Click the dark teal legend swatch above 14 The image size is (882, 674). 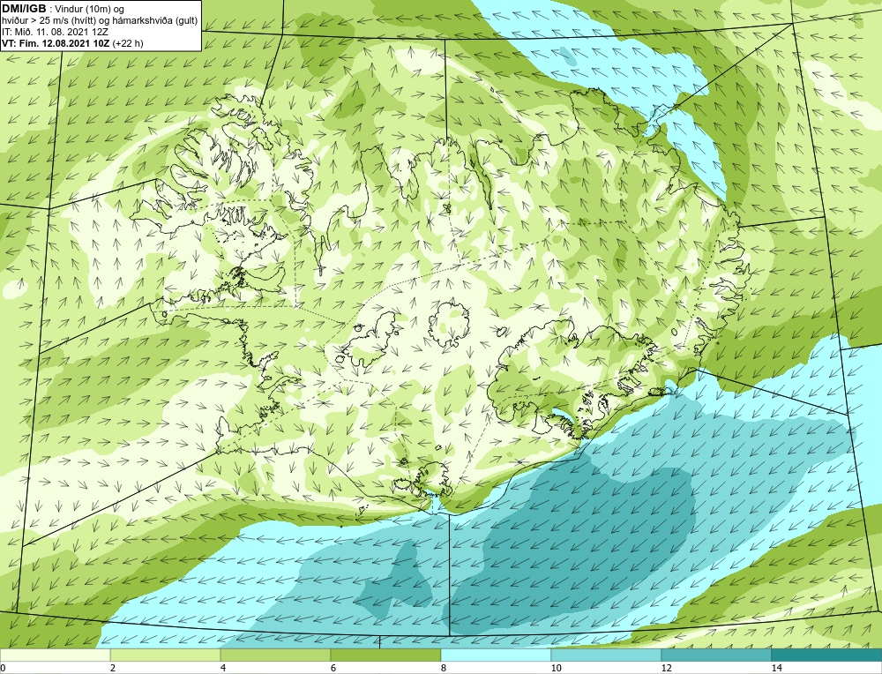[x=827, y=655]
